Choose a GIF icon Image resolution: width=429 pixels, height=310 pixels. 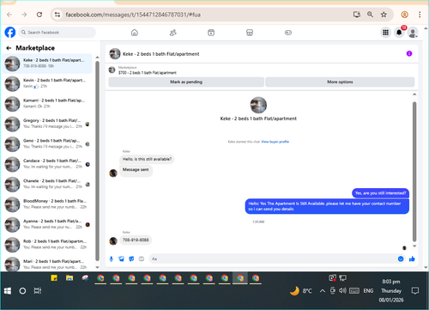coord(142,258)
